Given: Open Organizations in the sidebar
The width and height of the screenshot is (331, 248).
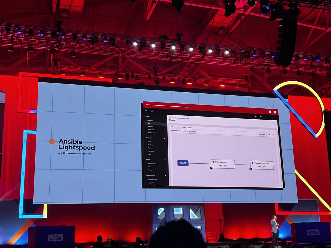Looking at the screenshot, I should click(x=152, y=164).
